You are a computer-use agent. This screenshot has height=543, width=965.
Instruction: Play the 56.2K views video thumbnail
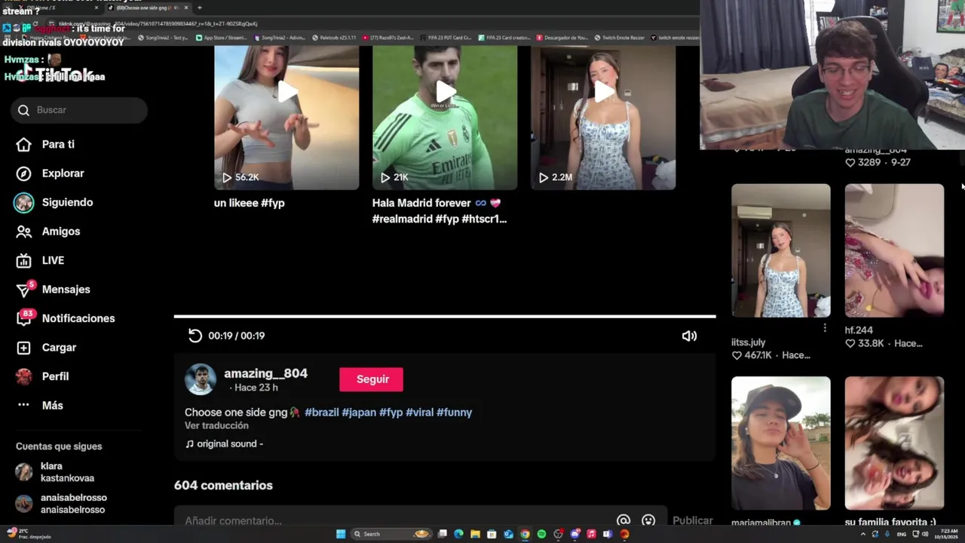point(286,118)
